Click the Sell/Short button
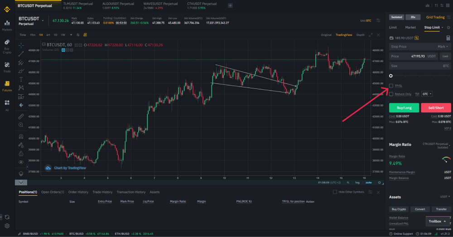This screenshot has width=453, height=237. (x=436, y=108)
